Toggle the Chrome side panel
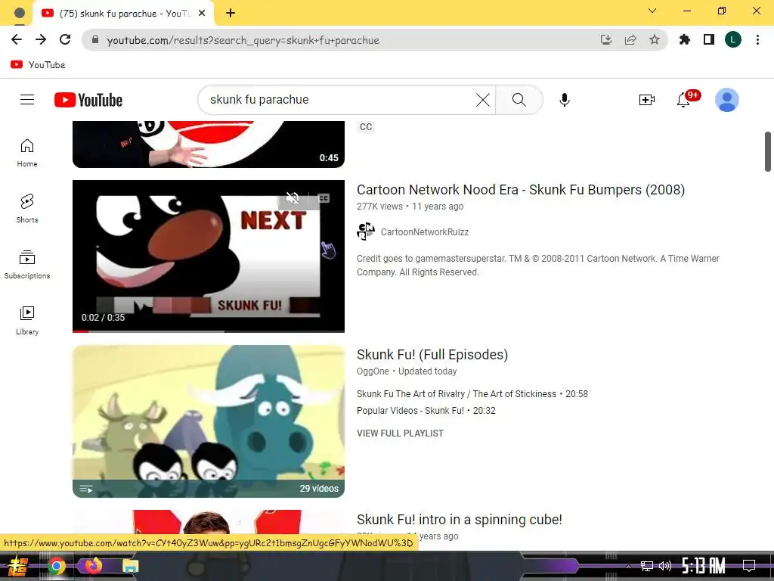Image resolution: width=774 pixels, height=581 pixels. tap(709, 39)
